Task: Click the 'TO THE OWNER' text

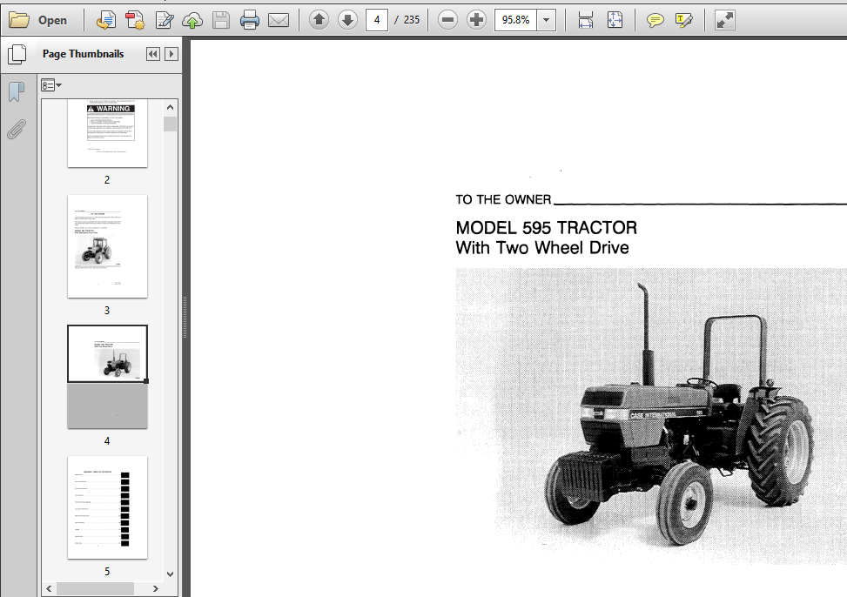Action: 503,200
